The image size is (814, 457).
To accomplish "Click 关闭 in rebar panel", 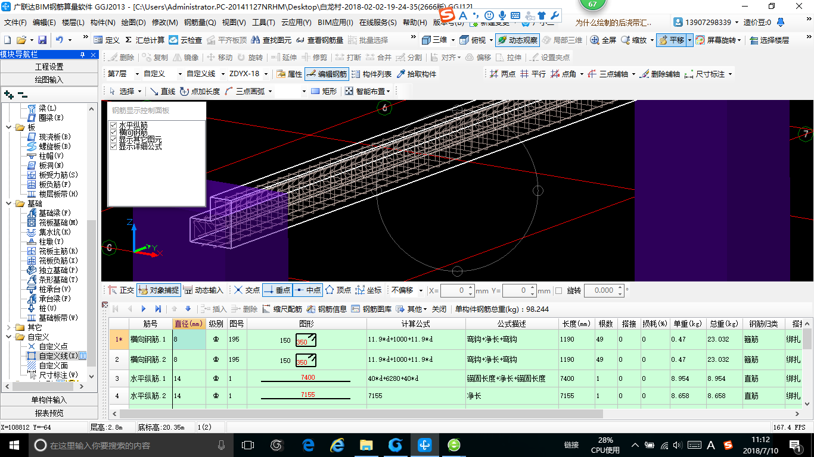I will [x=439, y=309].
